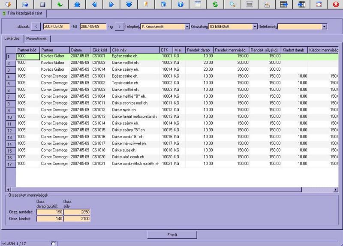
Task: Click the green undo arrow icon
Action: coord(60,4)
